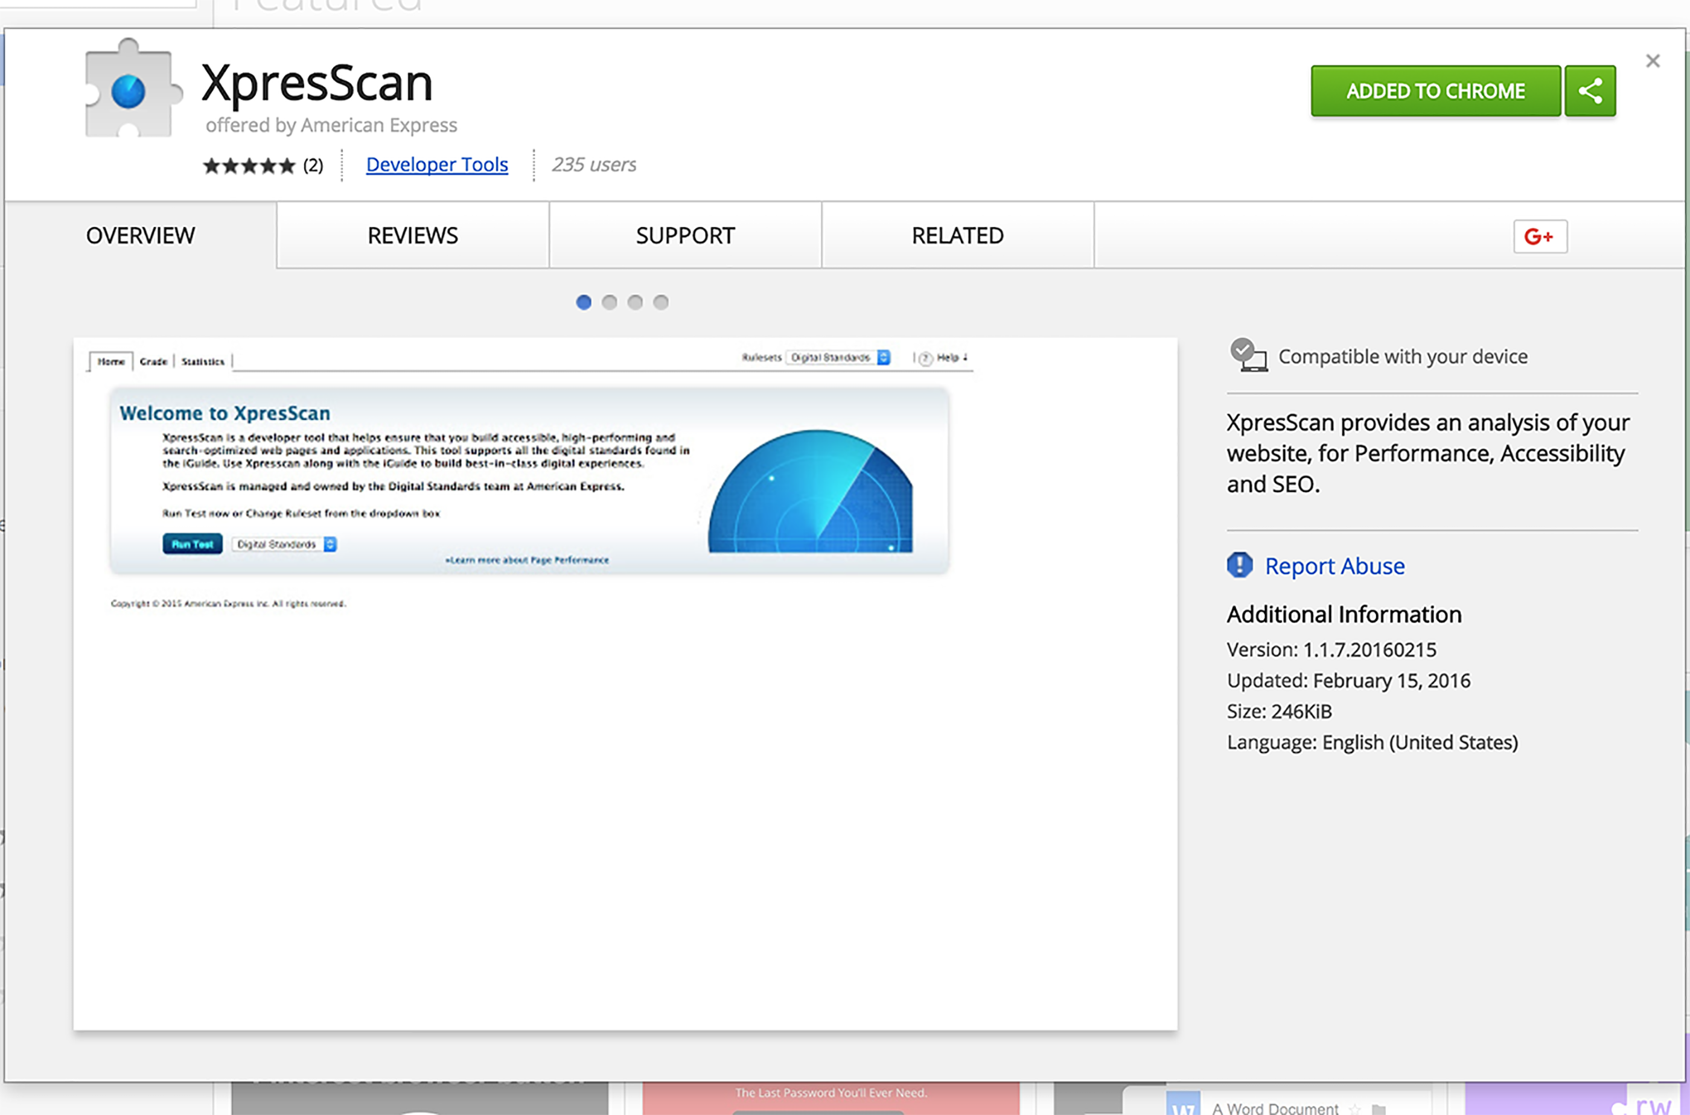
Task: Click the 'Additional Information' heading
Action: coord(1344,614)
